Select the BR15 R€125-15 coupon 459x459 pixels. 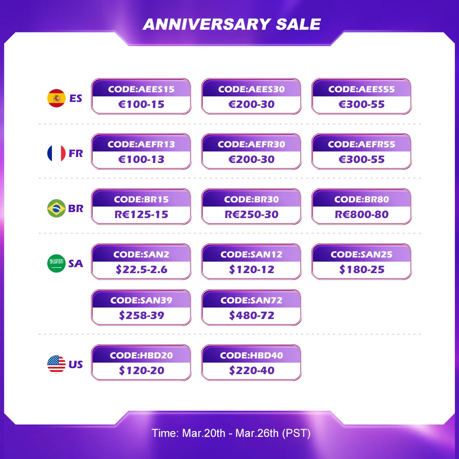coord(141,207)
